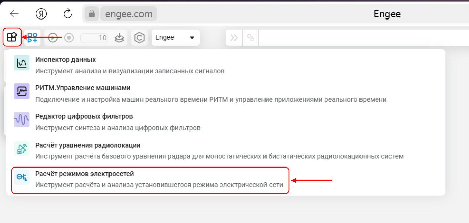This screenshot has height=223, width=469.
Task: Click inside the simulation time field showing 10
Action: click(94, 37)
